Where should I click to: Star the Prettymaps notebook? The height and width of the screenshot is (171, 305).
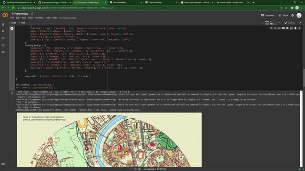[32, 14]
